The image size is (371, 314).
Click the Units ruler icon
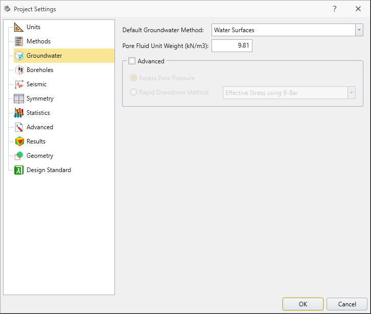(x=19, y=27)
